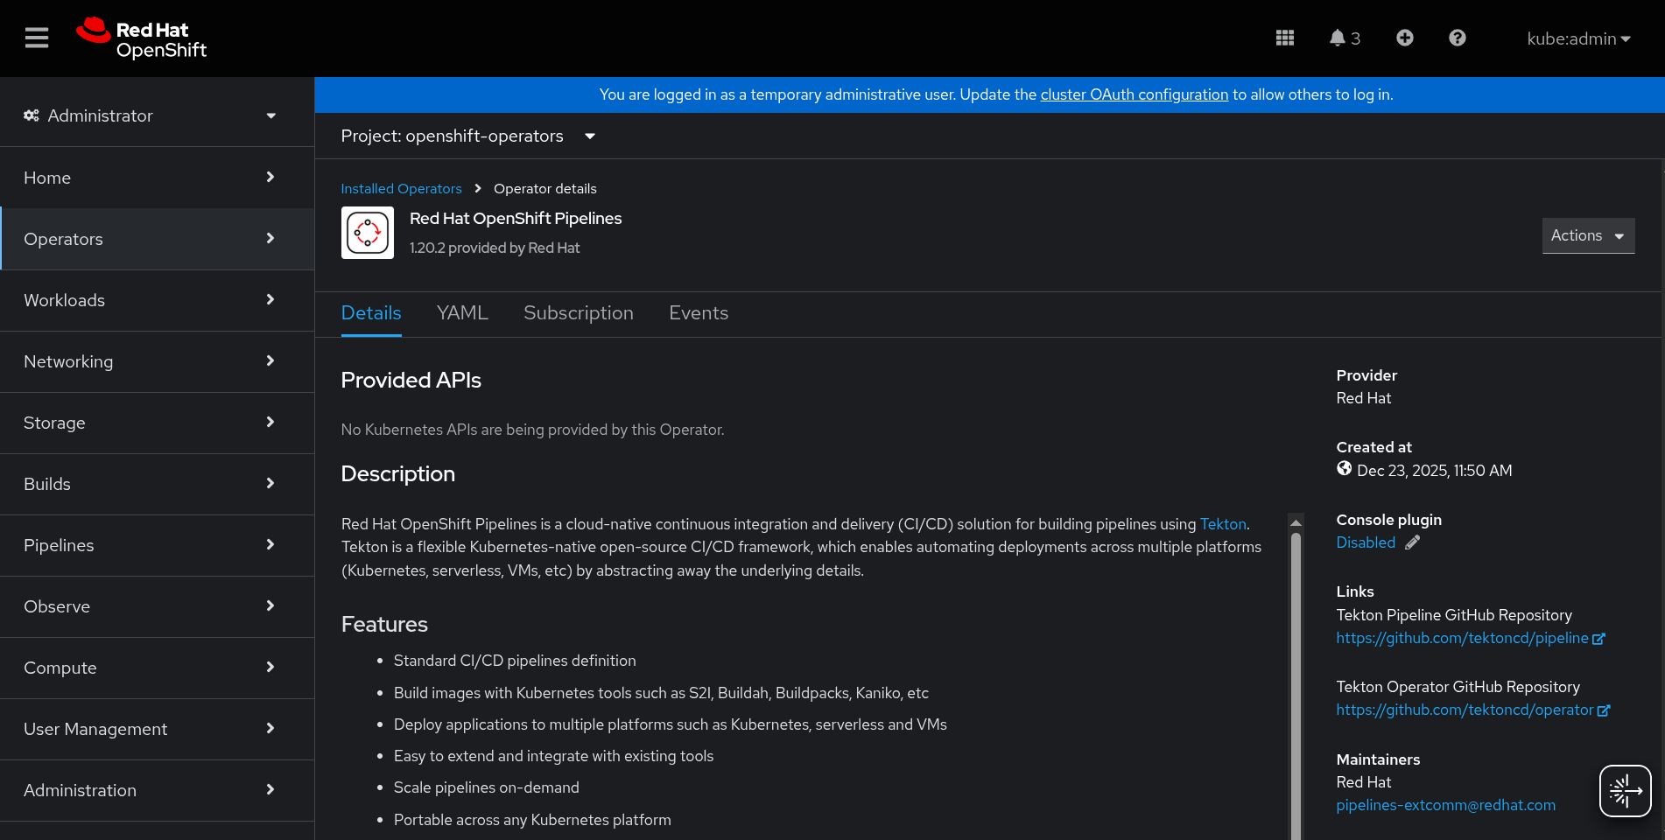Viewport: 1665px width, 840px height.
Task: Open the floating assistant sparkle button
Action: 1626,791
